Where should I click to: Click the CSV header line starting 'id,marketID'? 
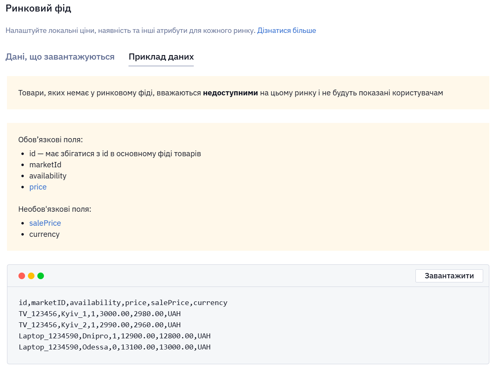123,303
